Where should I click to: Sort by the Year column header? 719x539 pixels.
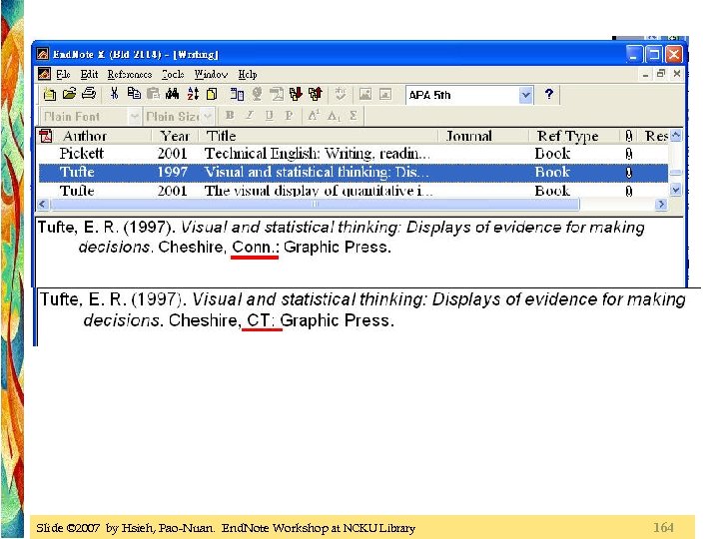(x=175, y=136)
